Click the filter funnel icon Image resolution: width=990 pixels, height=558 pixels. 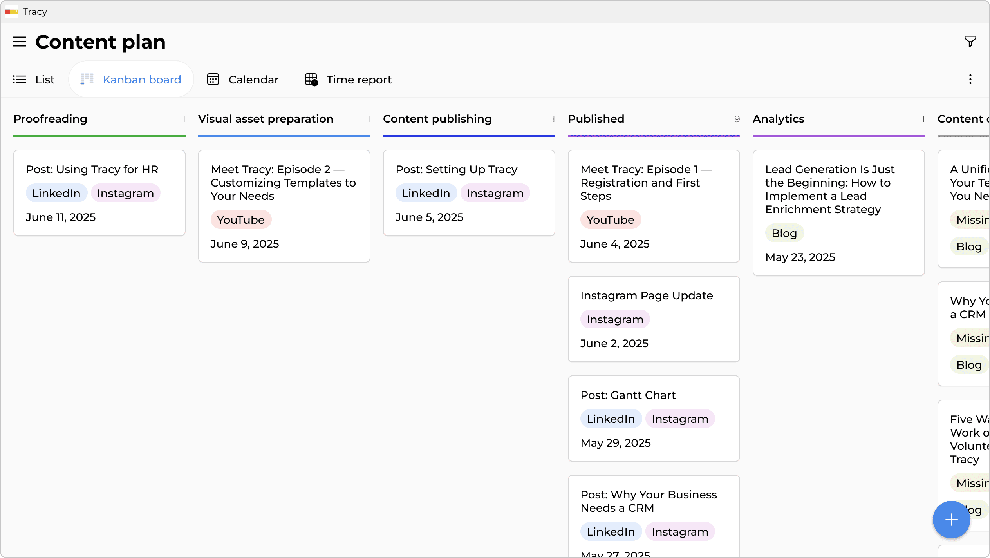click(970, 41)
